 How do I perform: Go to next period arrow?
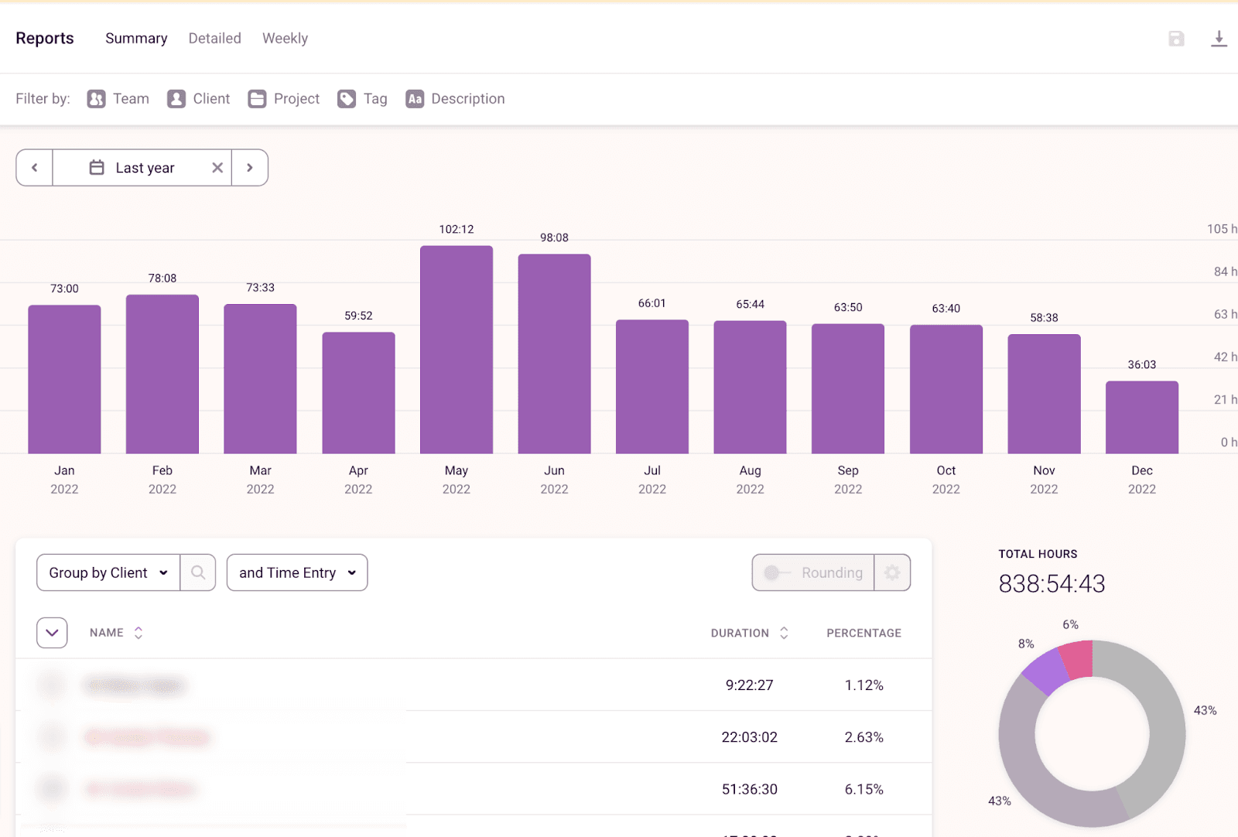click(x=250, y=168)
